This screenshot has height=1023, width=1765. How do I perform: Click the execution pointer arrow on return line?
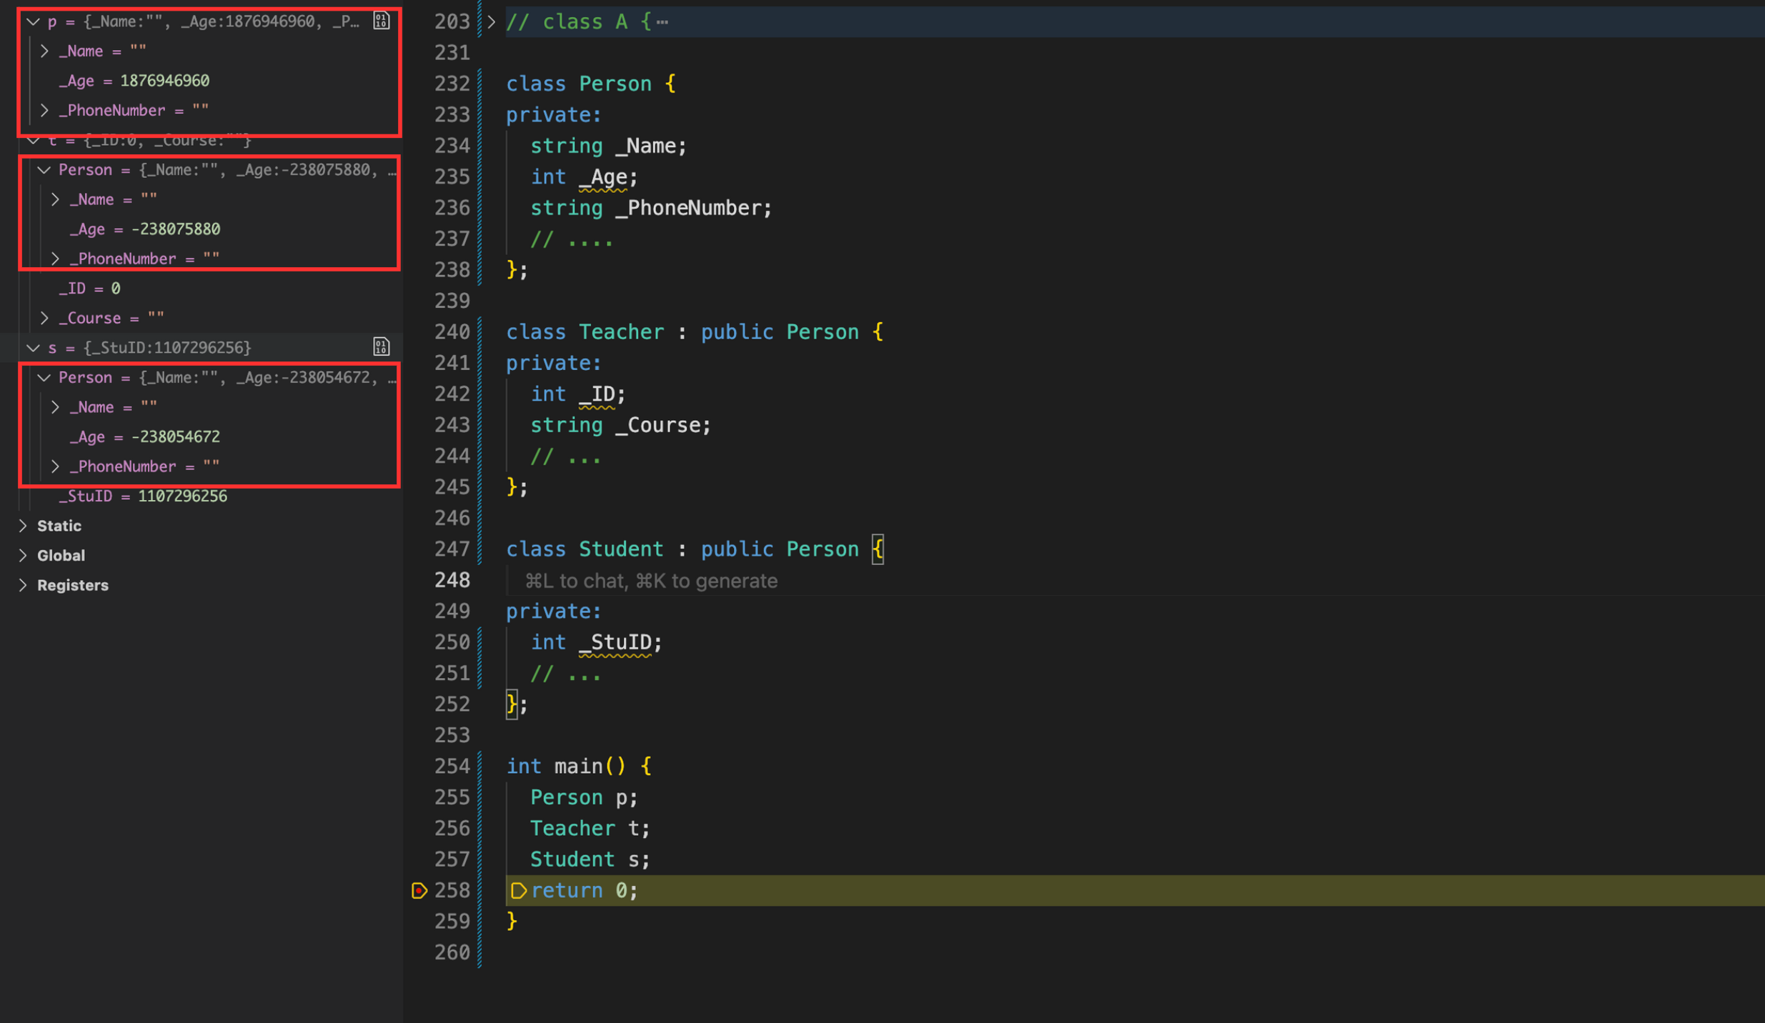(519, 890)
